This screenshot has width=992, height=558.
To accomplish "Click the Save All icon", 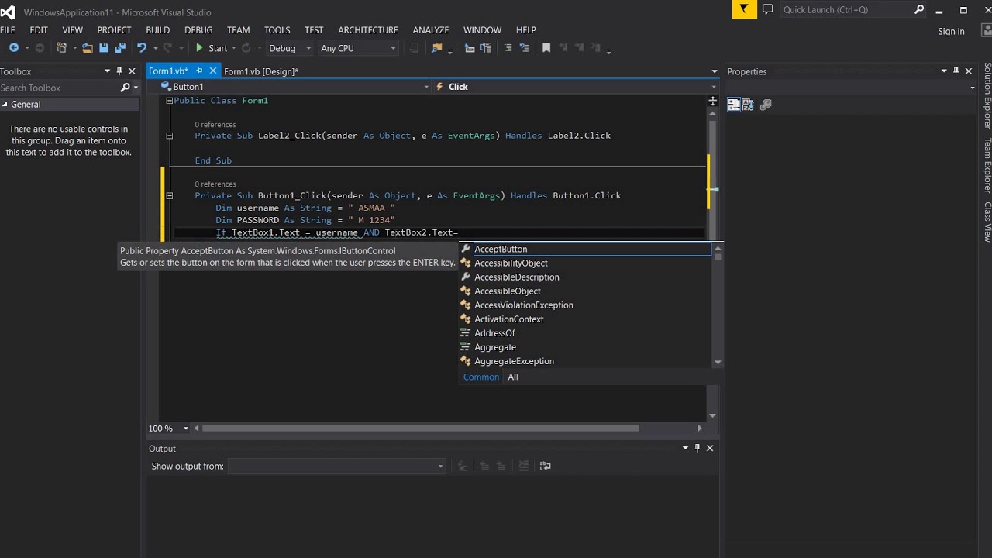I will pos(120,48).
